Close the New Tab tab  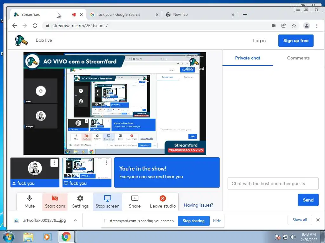tap(233, 15)
